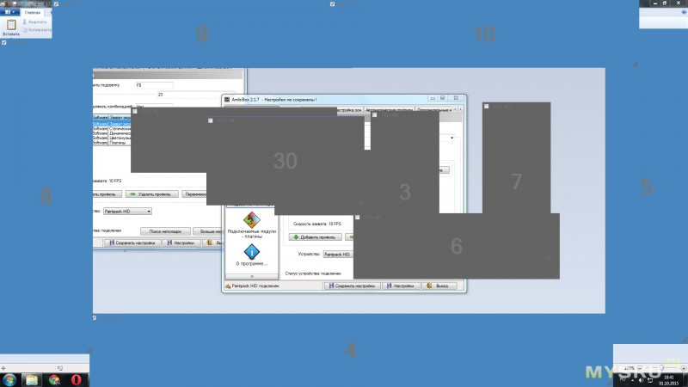The image size is (688, 387).
Task: Open Paintpack HID device dropdown in back window
Action: (127, 211)
